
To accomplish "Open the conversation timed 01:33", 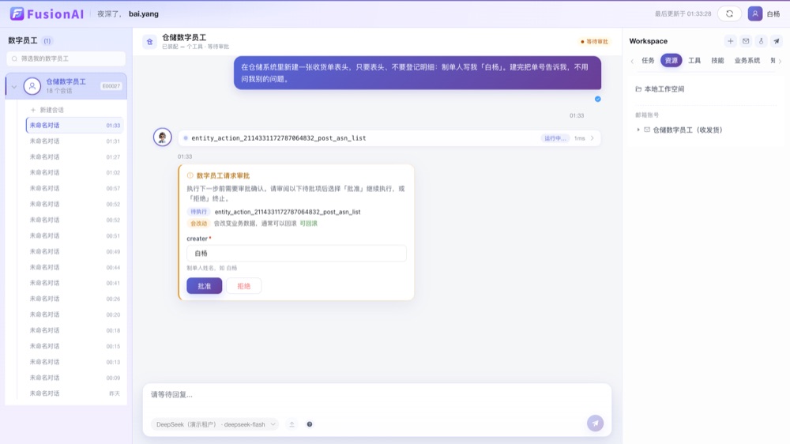I will click(74, 125).
